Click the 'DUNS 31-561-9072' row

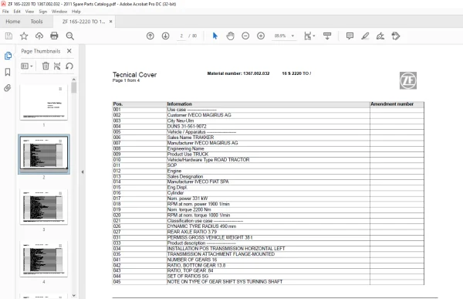click(268, 126)
